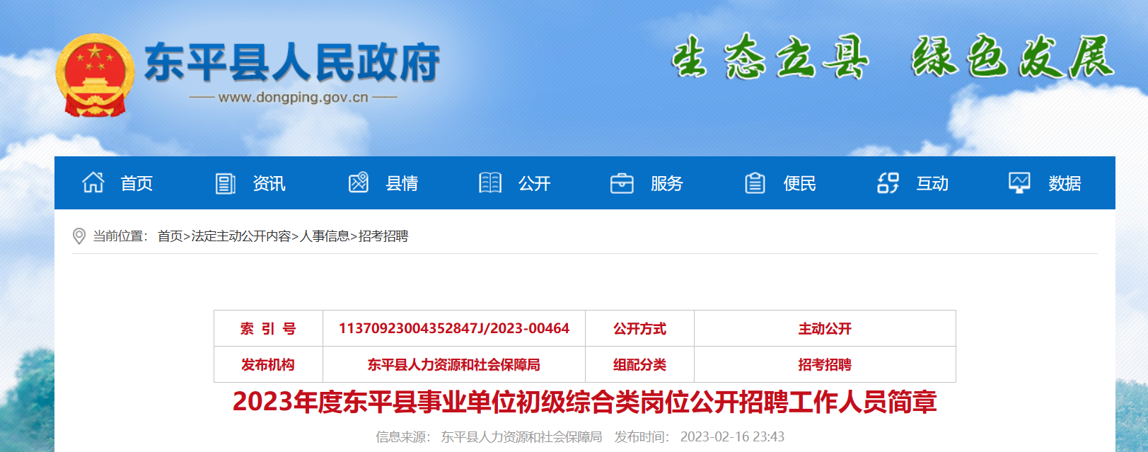The height and width of the screenshot is (452, 1148).
Task: Click the 组配分类 table label
Action: point(639,365)
